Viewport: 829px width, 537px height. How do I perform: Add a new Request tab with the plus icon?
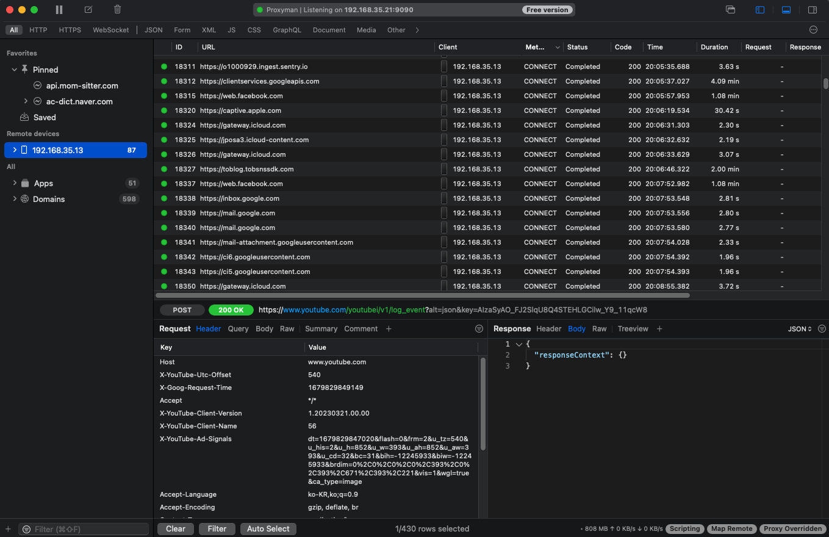(389, 329)
